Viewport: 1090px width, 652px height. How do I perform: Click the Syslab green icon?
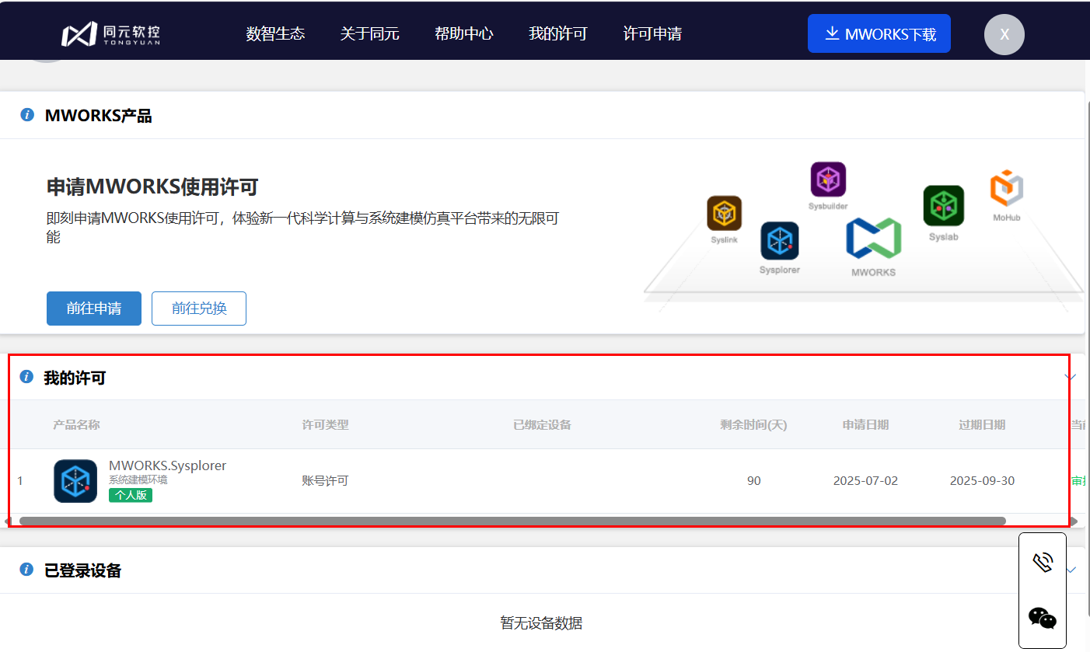(943, 206)
